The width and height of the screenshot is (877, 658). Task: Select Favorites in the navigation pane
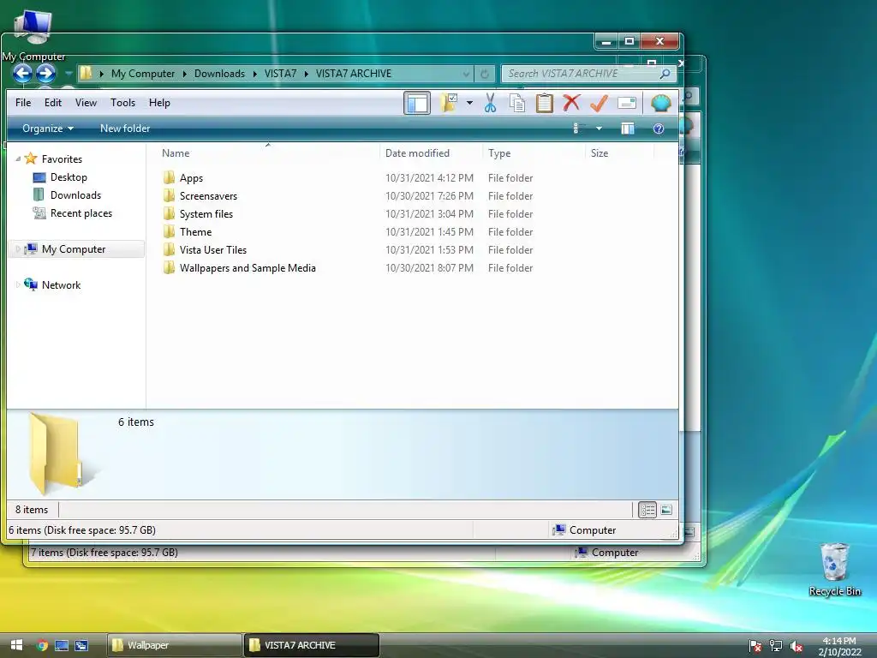pyautogui.click(x=62, y=159)
